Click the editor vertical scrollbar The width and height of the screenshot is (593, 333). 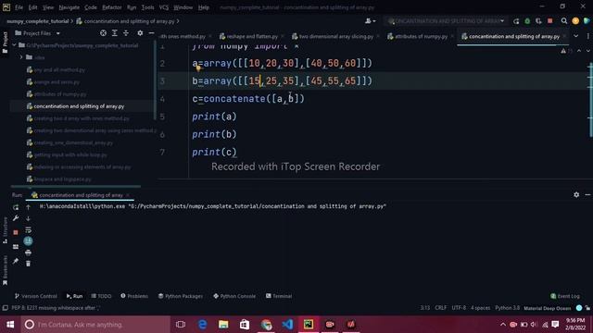[x=591, y=100]
